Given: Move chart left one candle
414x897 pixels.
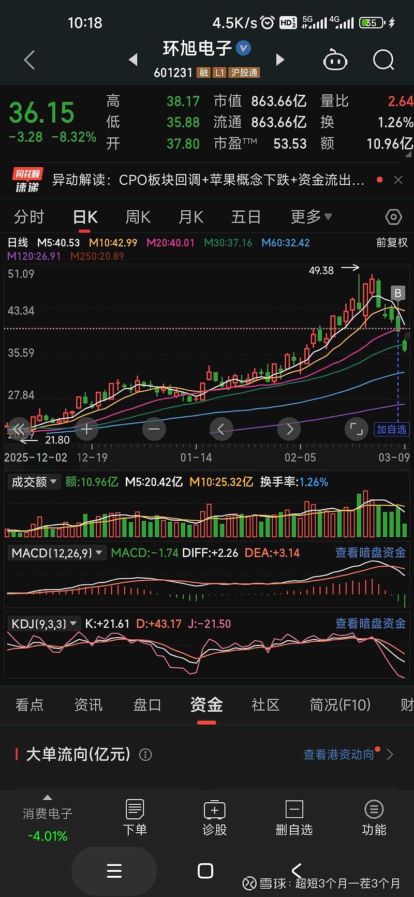Looking at the screenshot, I should point(221,429).
